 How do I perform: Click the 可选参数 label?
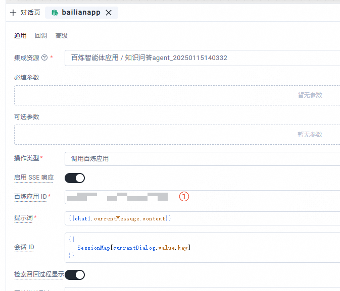pyautogui.click(x=27, y=117)
